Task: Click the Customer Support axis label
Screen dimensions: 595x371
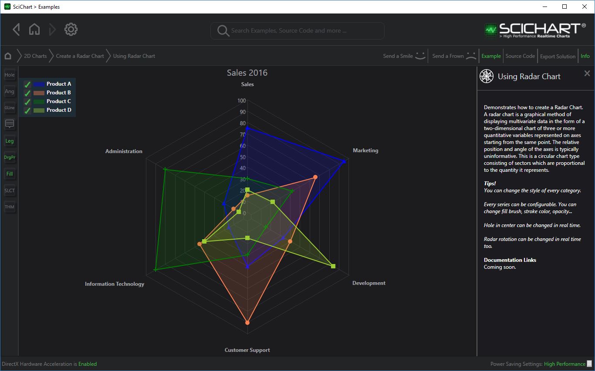Action: pos(247,350)
